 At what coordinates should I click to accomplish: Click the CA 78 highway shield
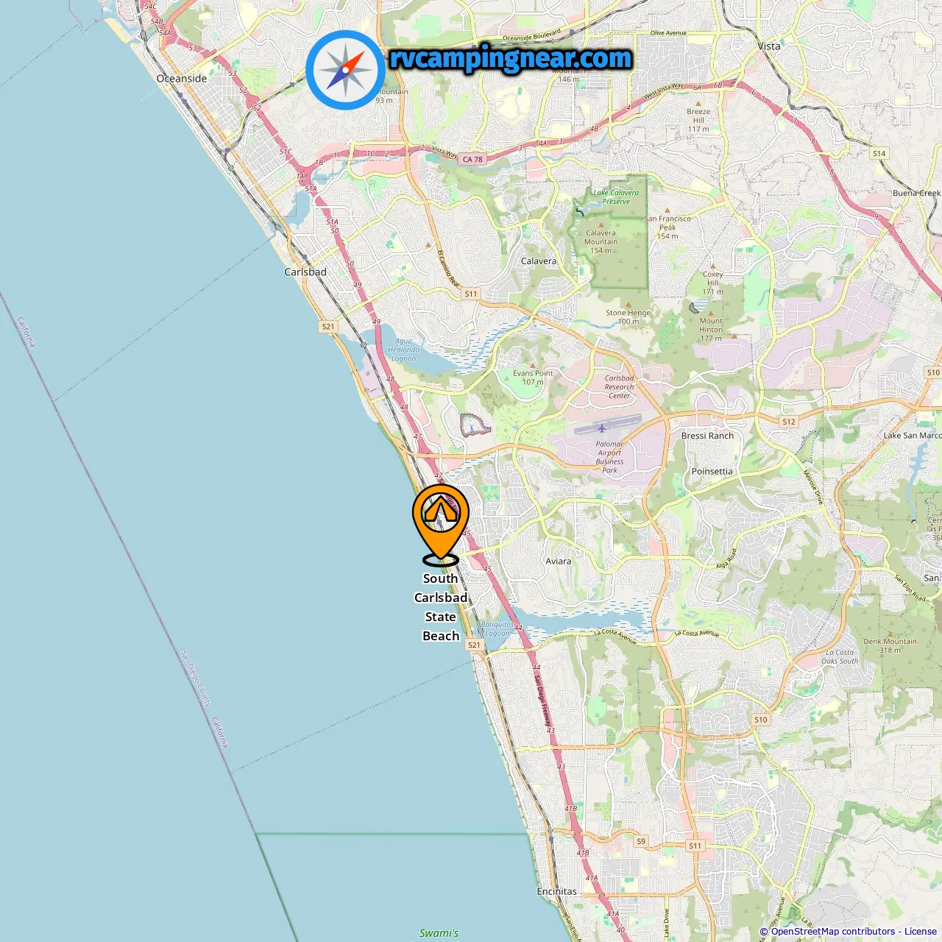click(472, 159)
